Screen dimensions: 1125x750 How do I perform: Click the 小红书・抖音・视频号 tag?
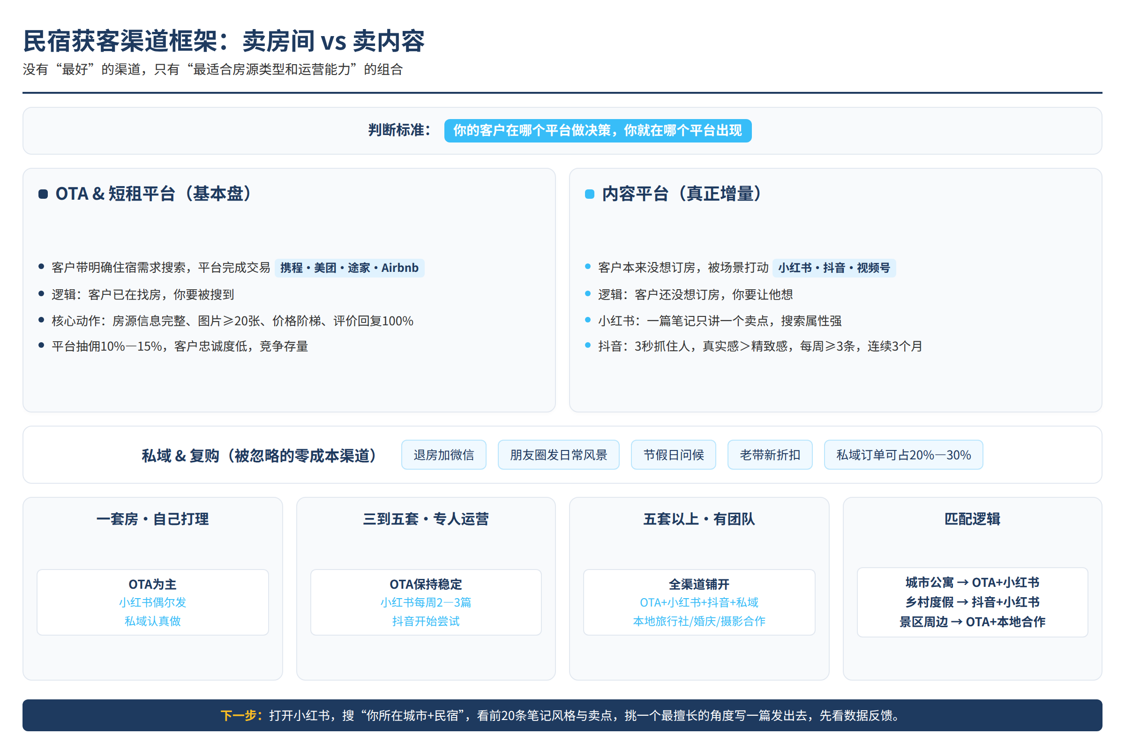click(834, 268)
